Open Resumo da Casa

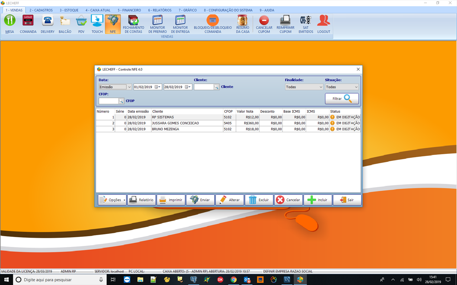[x=242, y=24]
